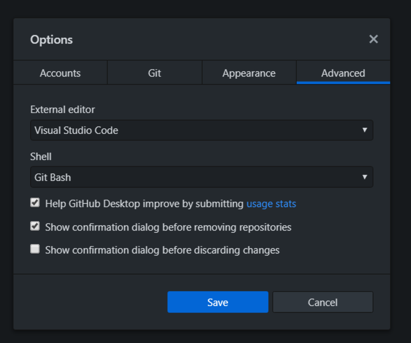This screenshot has width=411, height=343.
Task: Select the Advanced tab
Action: click(x=343, y=73)
